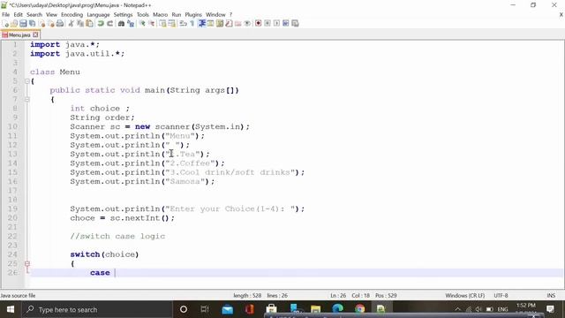Toggle the Function List panel icon
The height and width of the screenshot is (318, 565).
[x=229, y=24]
